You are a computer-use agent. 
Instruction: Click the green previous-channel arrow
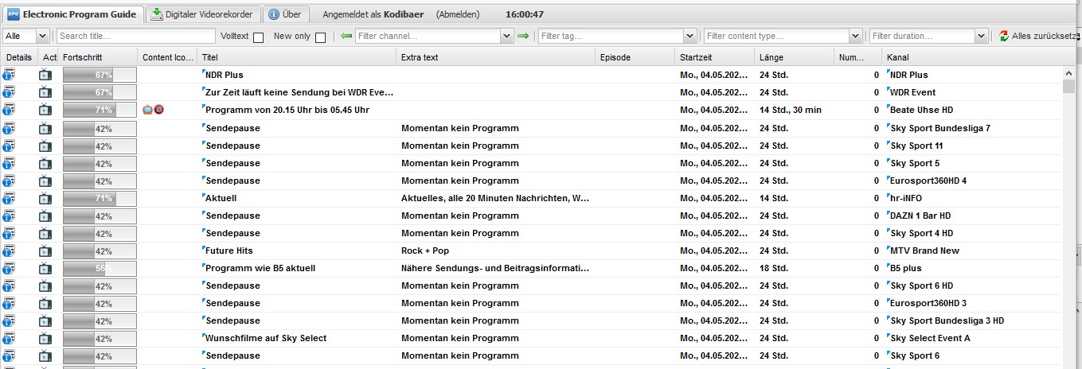coord(346,36)
